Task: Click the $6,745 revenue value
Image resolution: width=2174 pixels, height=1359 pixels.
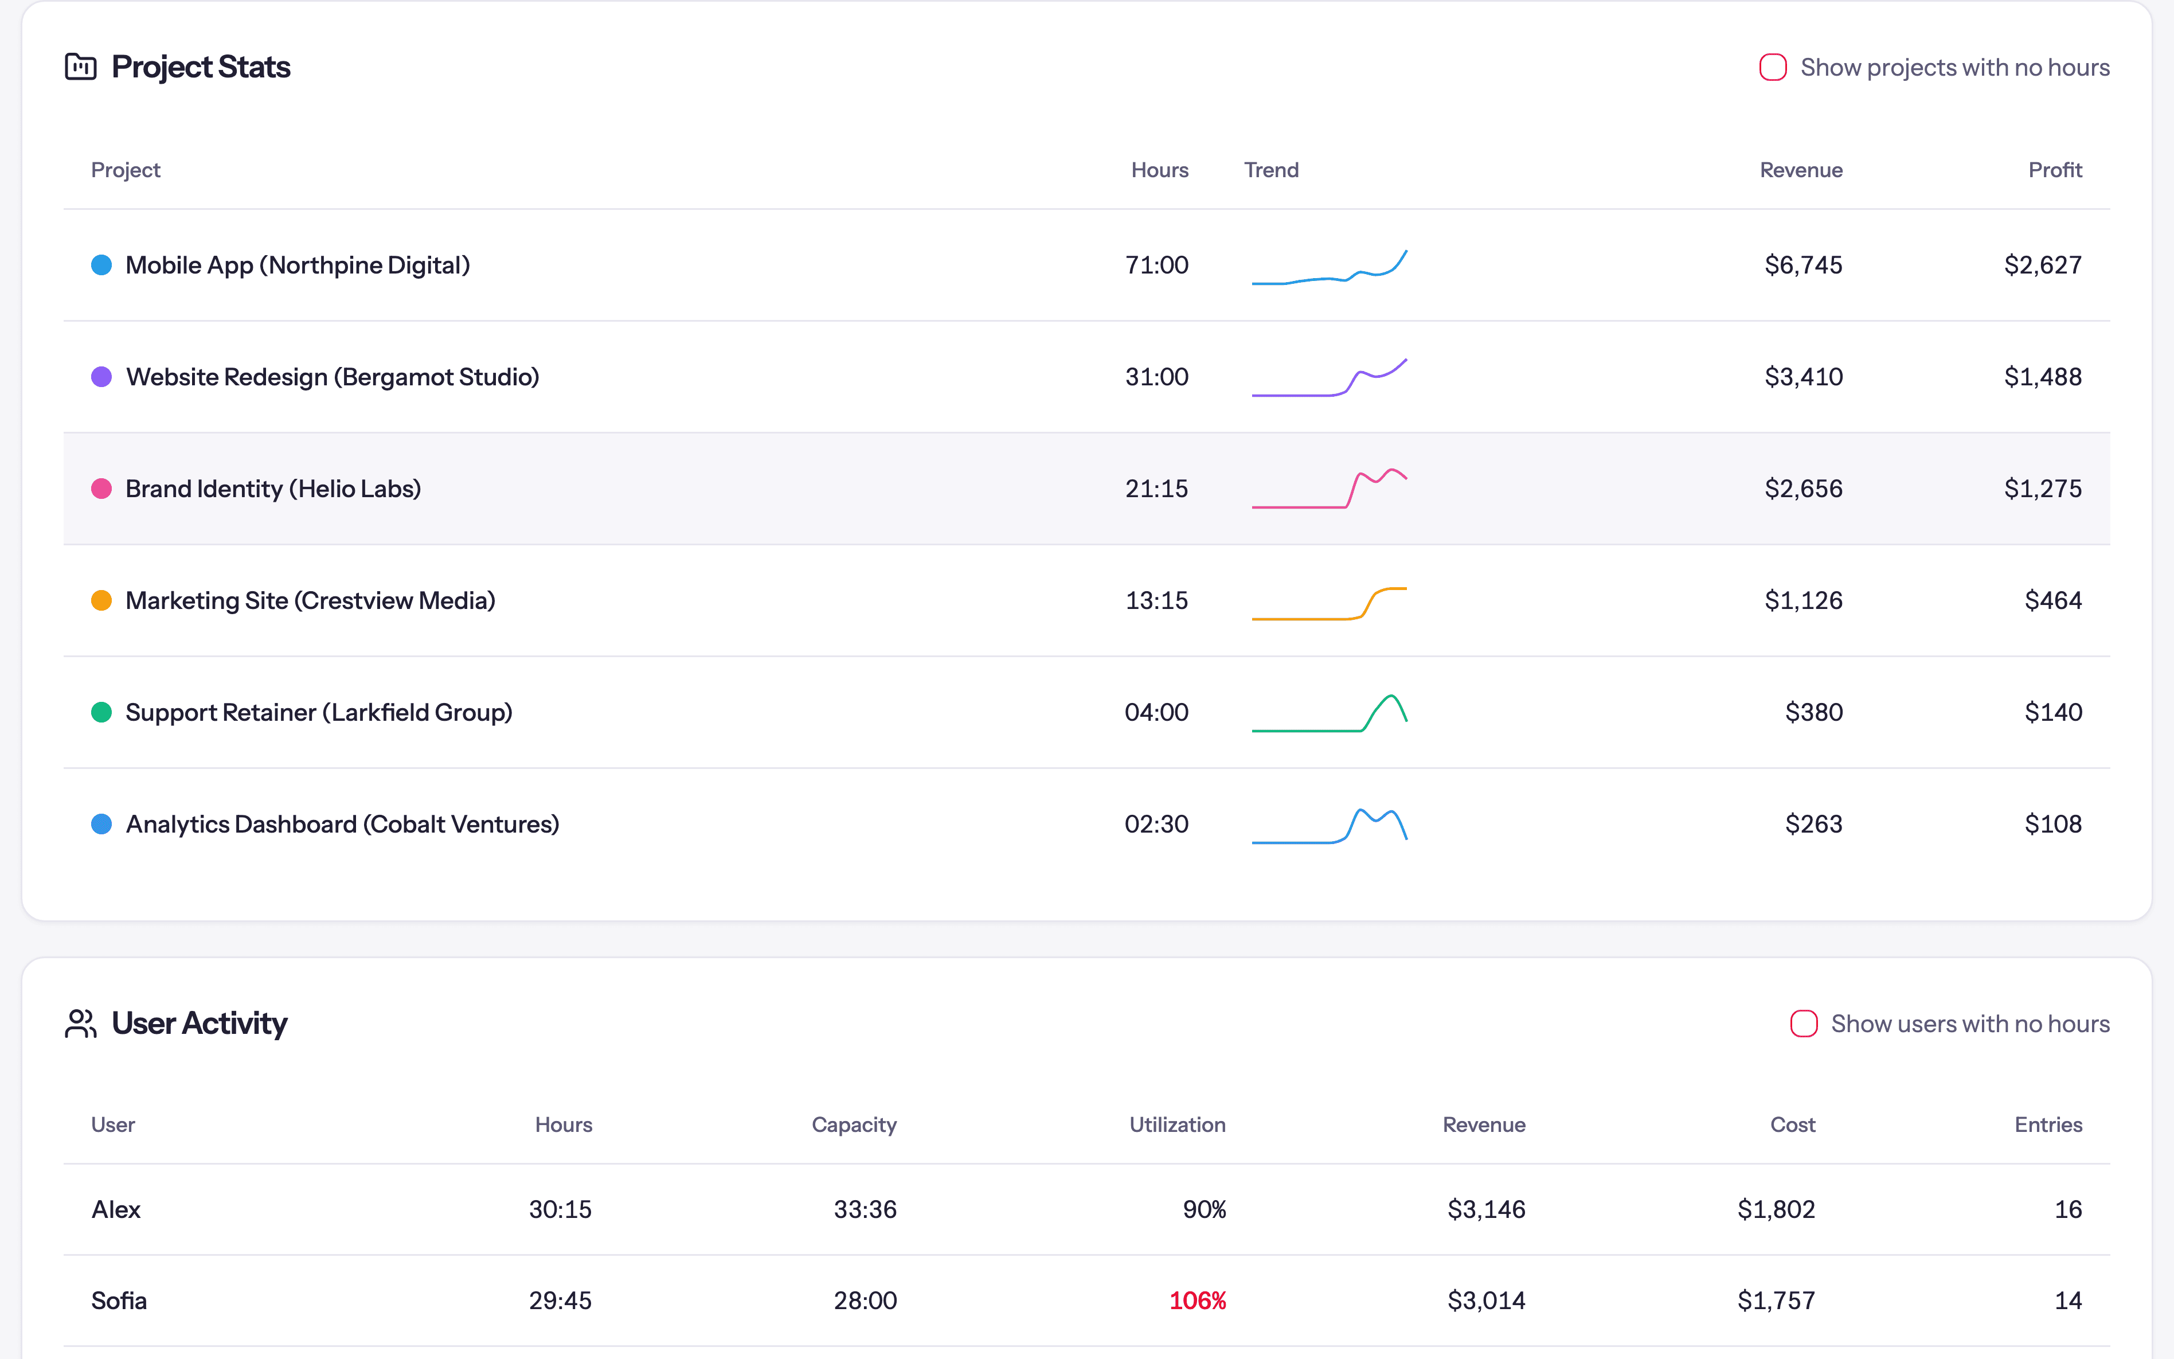Action: click(x=1803, y=265)
